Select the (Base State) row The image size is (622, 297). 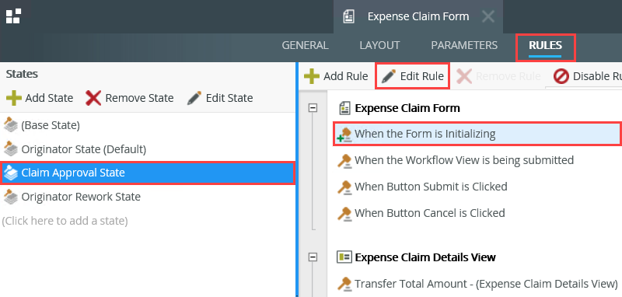(x=148, y=125)
